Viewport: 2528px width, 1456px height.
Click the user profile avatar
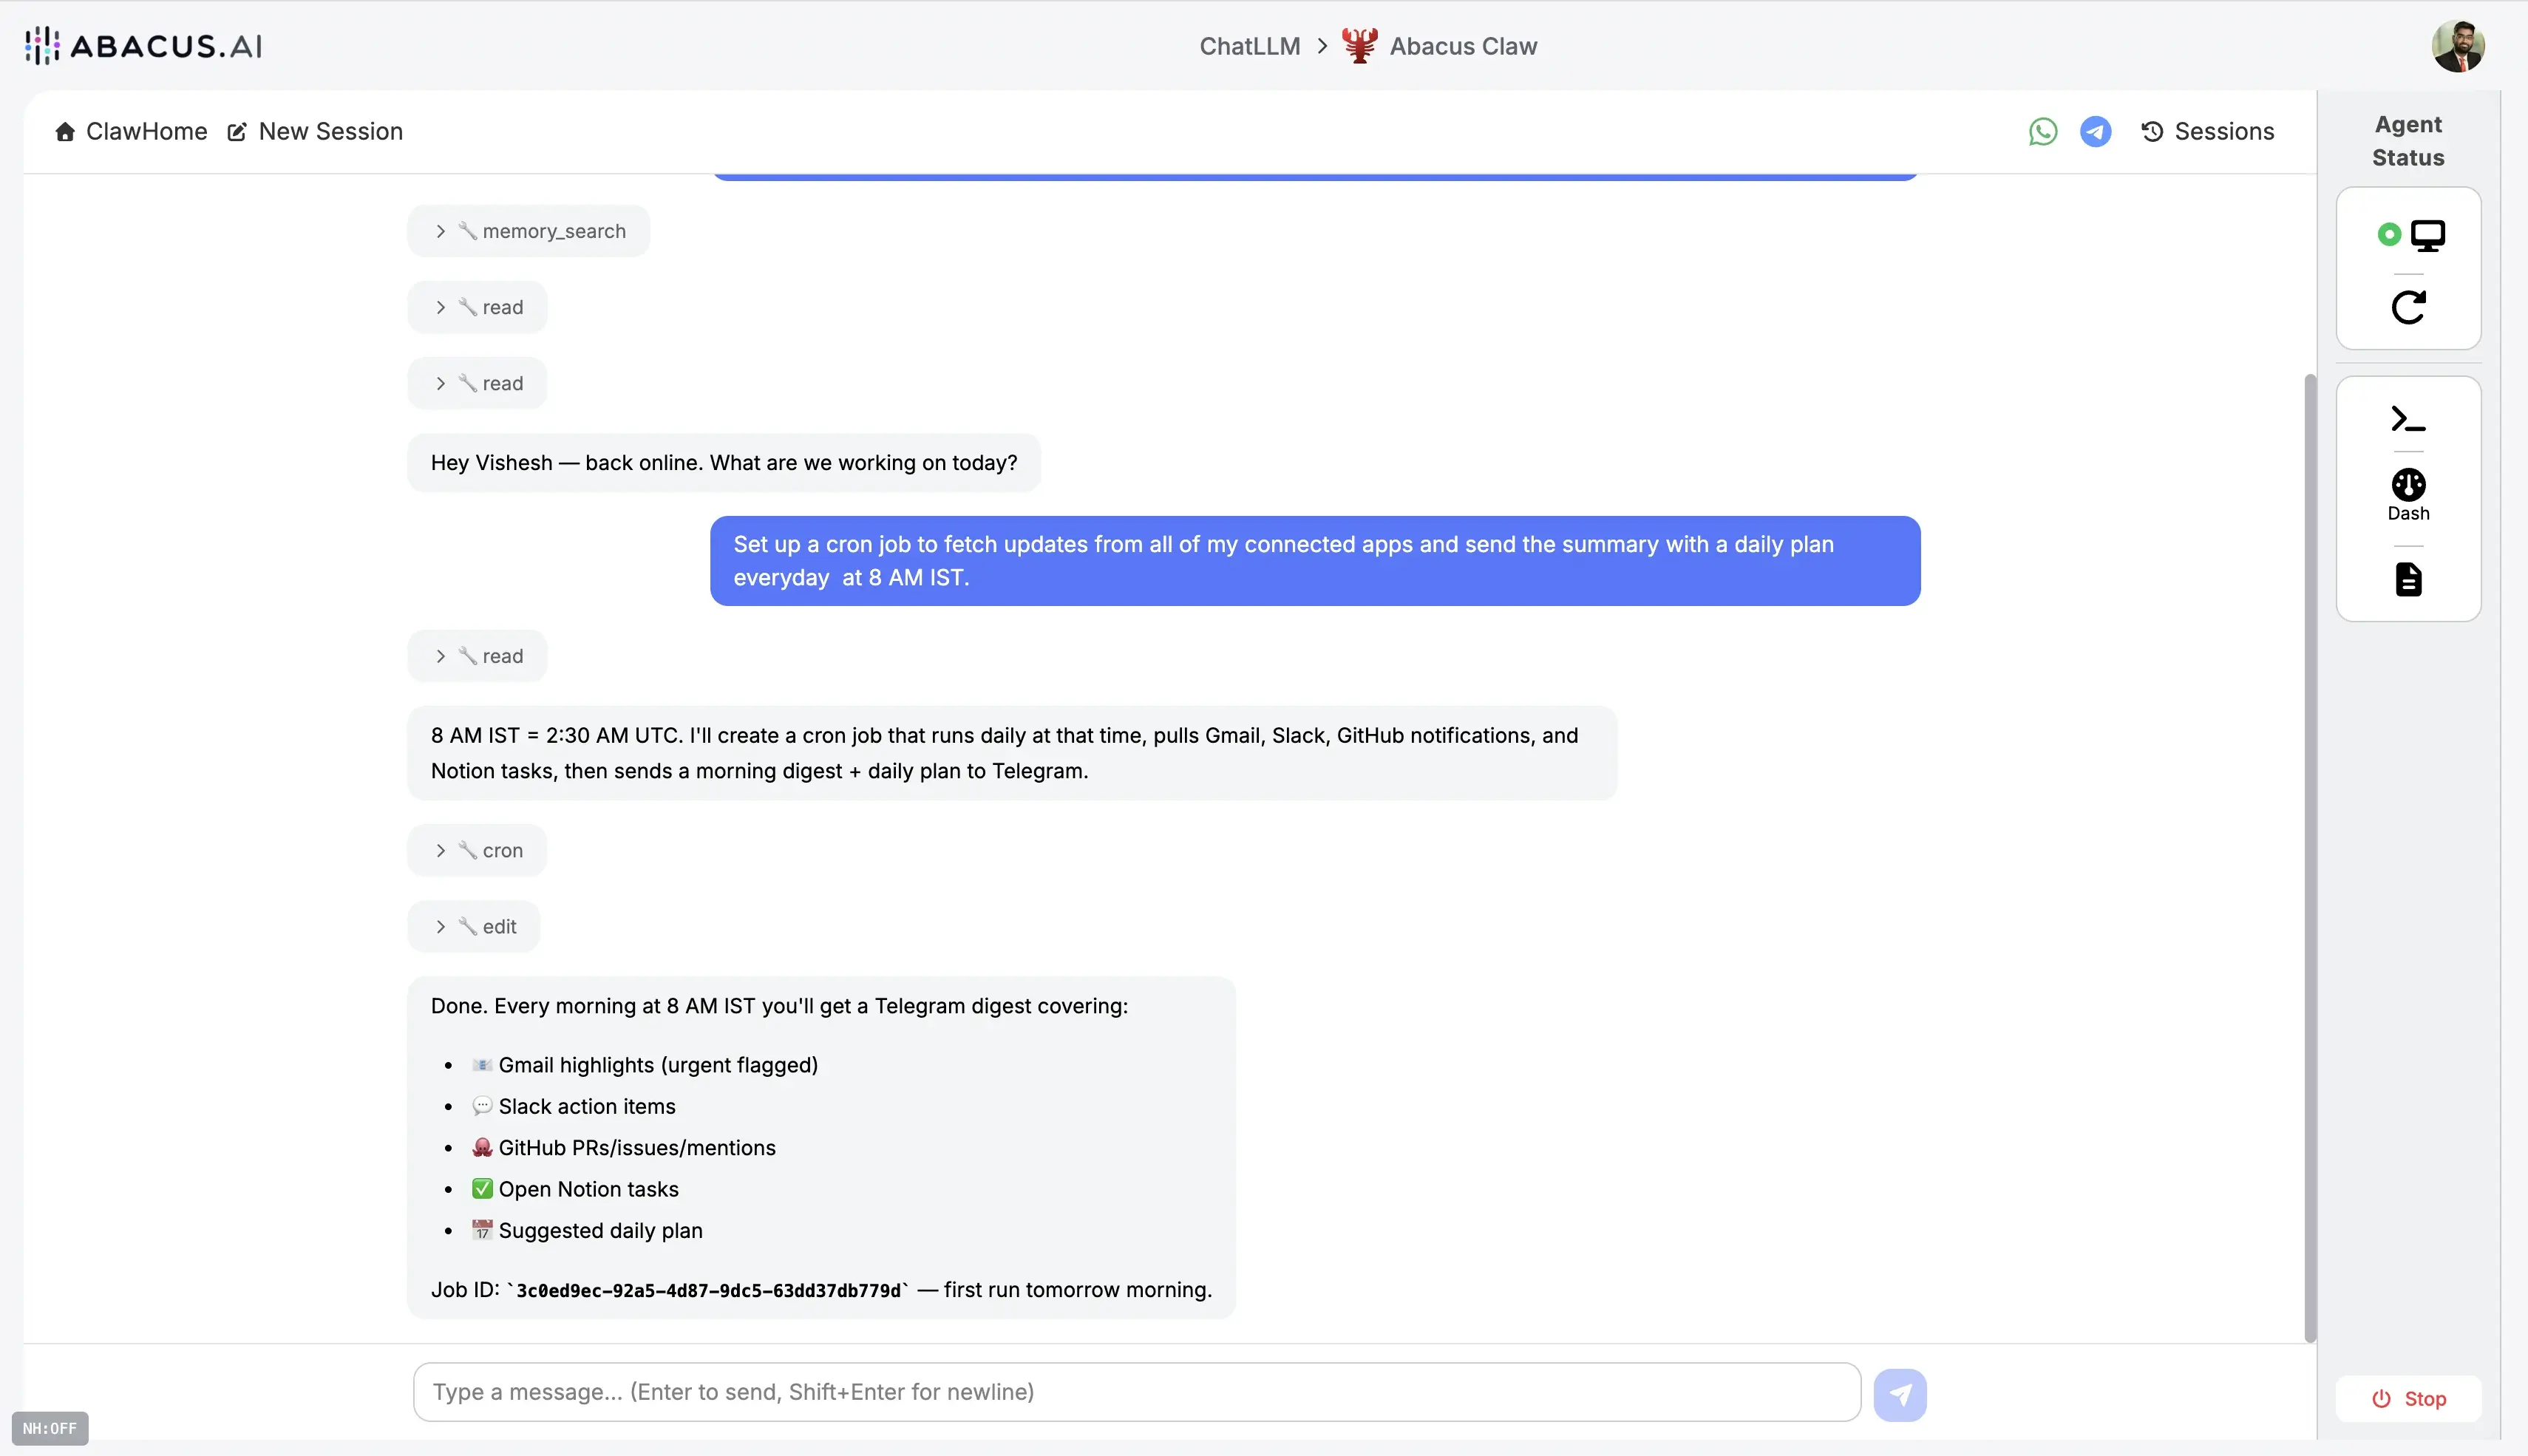pos(2458,46)
